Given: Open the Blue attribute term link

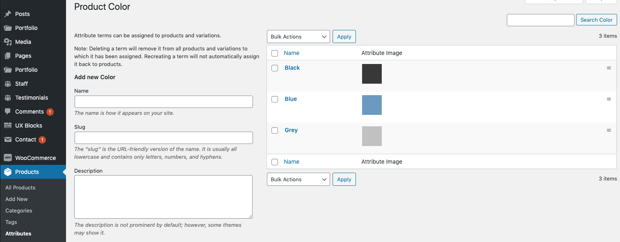Looking at the screenshot, I should click(x=290, y=99).
